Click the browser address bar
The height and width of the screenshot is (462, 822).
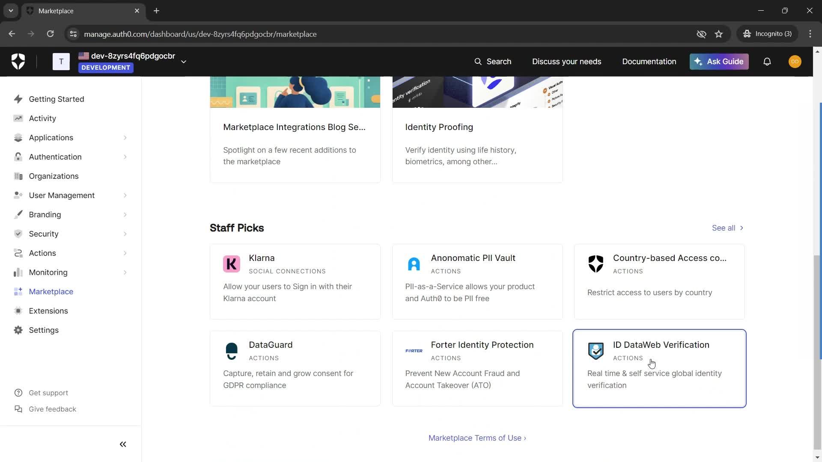coord(385,34)
